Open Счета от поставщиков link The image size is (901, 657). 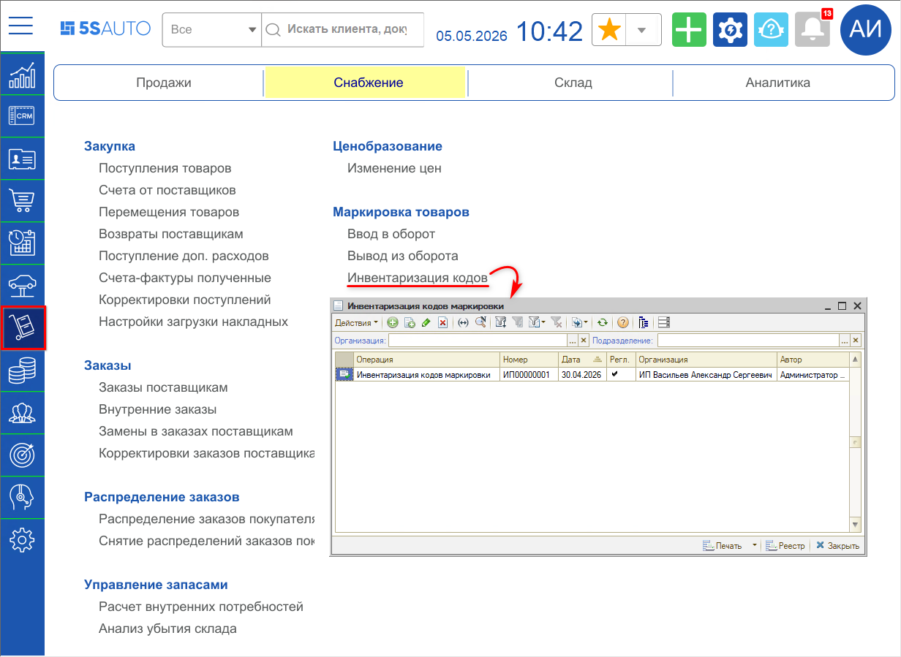click(x=167, y=190)
